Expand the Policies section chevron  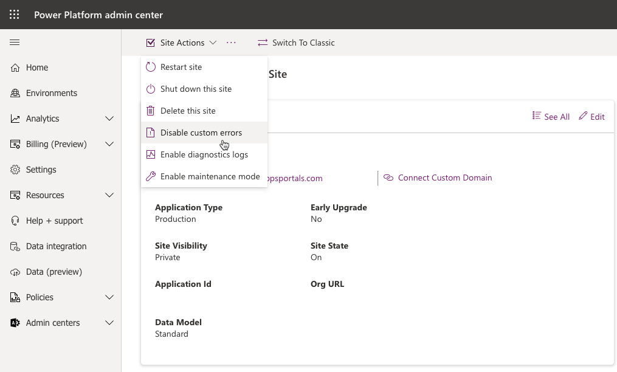[109, 297]
